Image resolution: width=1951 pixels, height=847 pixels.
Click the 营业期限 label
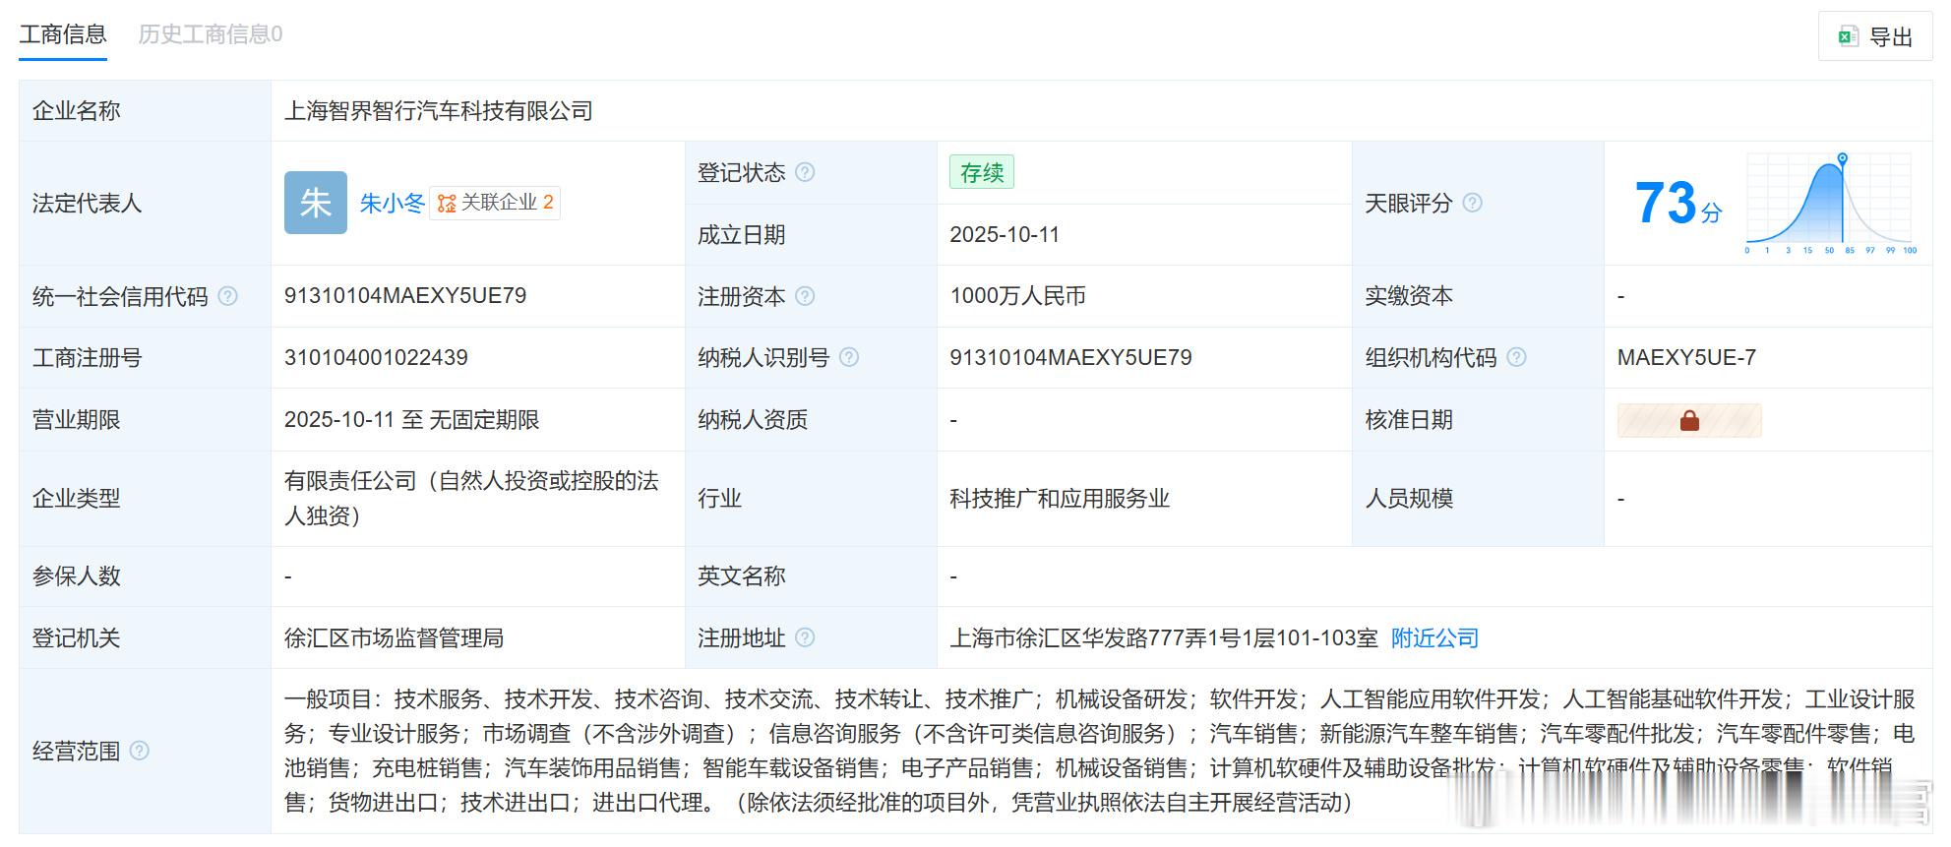click(76, 420)
